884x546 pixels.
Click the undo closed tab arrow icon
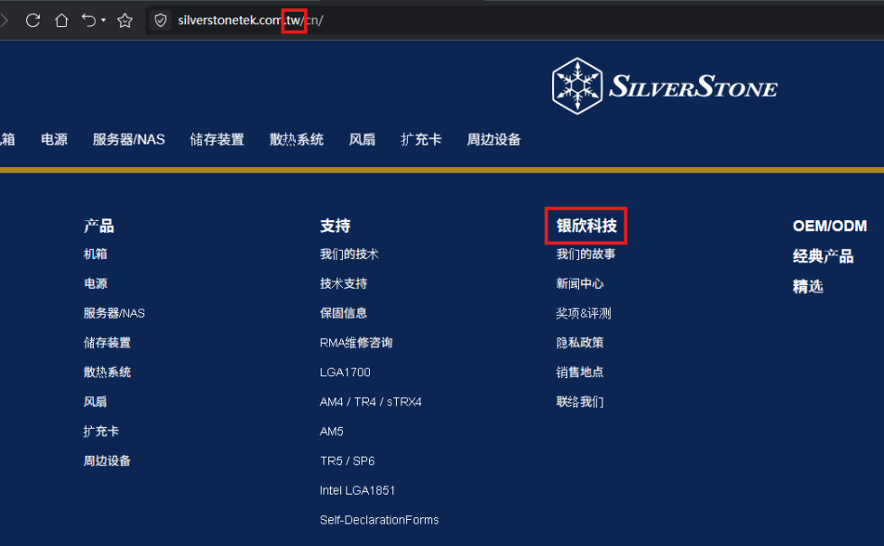88,20
